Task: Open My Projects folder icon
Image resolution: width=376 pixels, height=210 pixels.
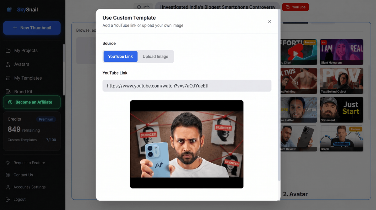Action: pyautogui.click(x=8, y=50)
